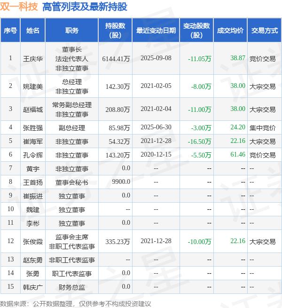Click 董事会秘书 position cell

pos(72,182)
